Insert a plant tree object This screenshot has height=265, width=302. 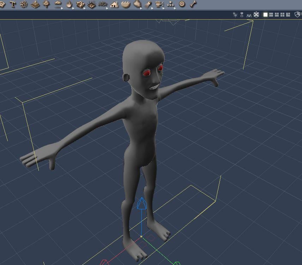click(x=47, y=4)
